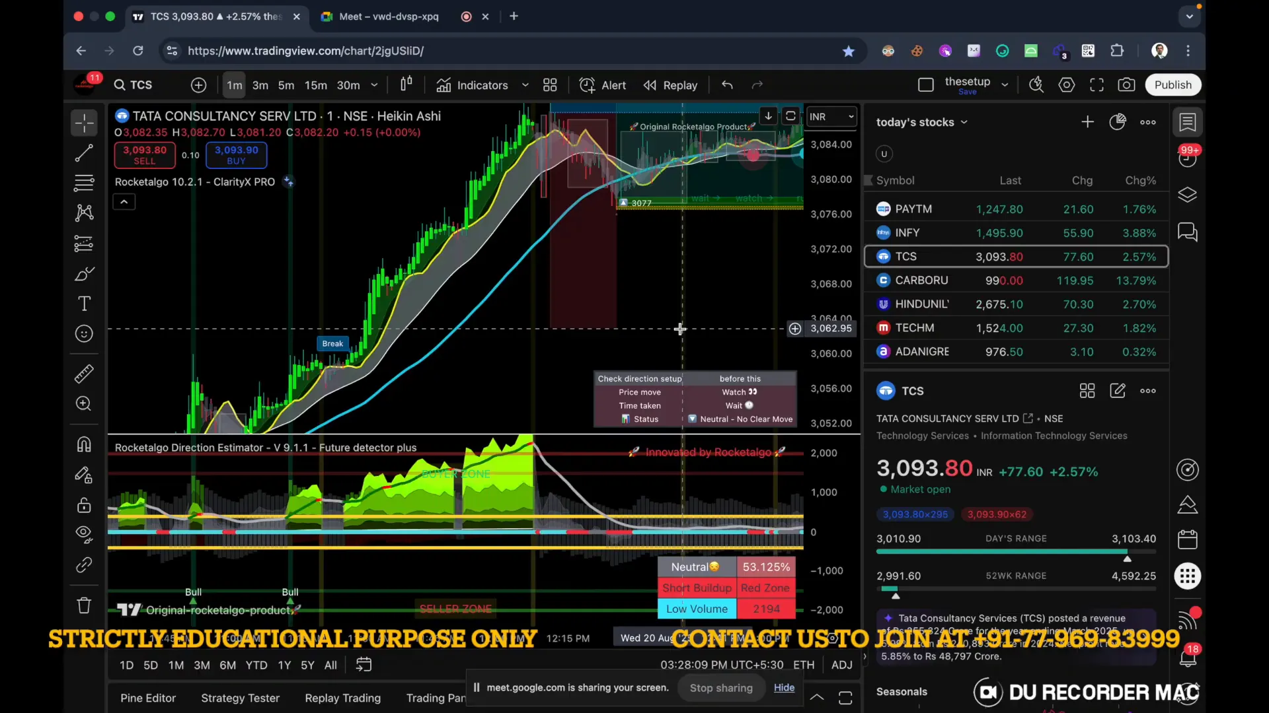Toggle hide all drawings eye icon
Screen dimensions: 1269x713
[x=84, y=534]
